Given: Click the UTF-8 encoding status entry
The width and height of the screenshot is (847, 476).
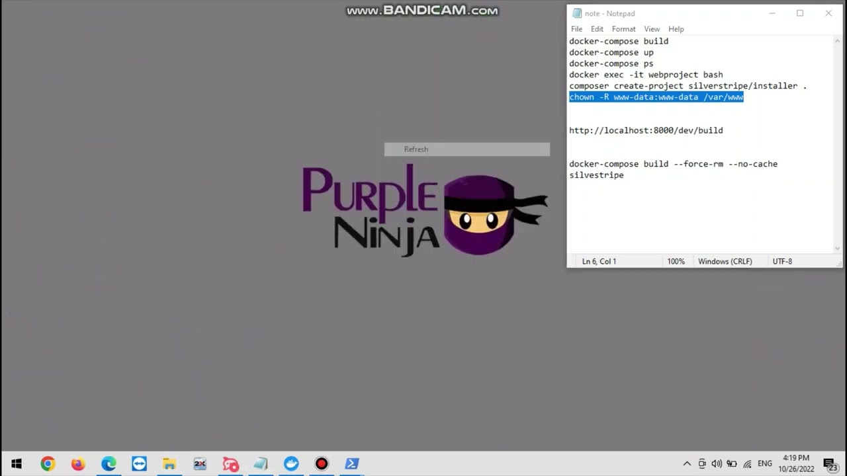Looking at the screenshot, I should point(782,261).
